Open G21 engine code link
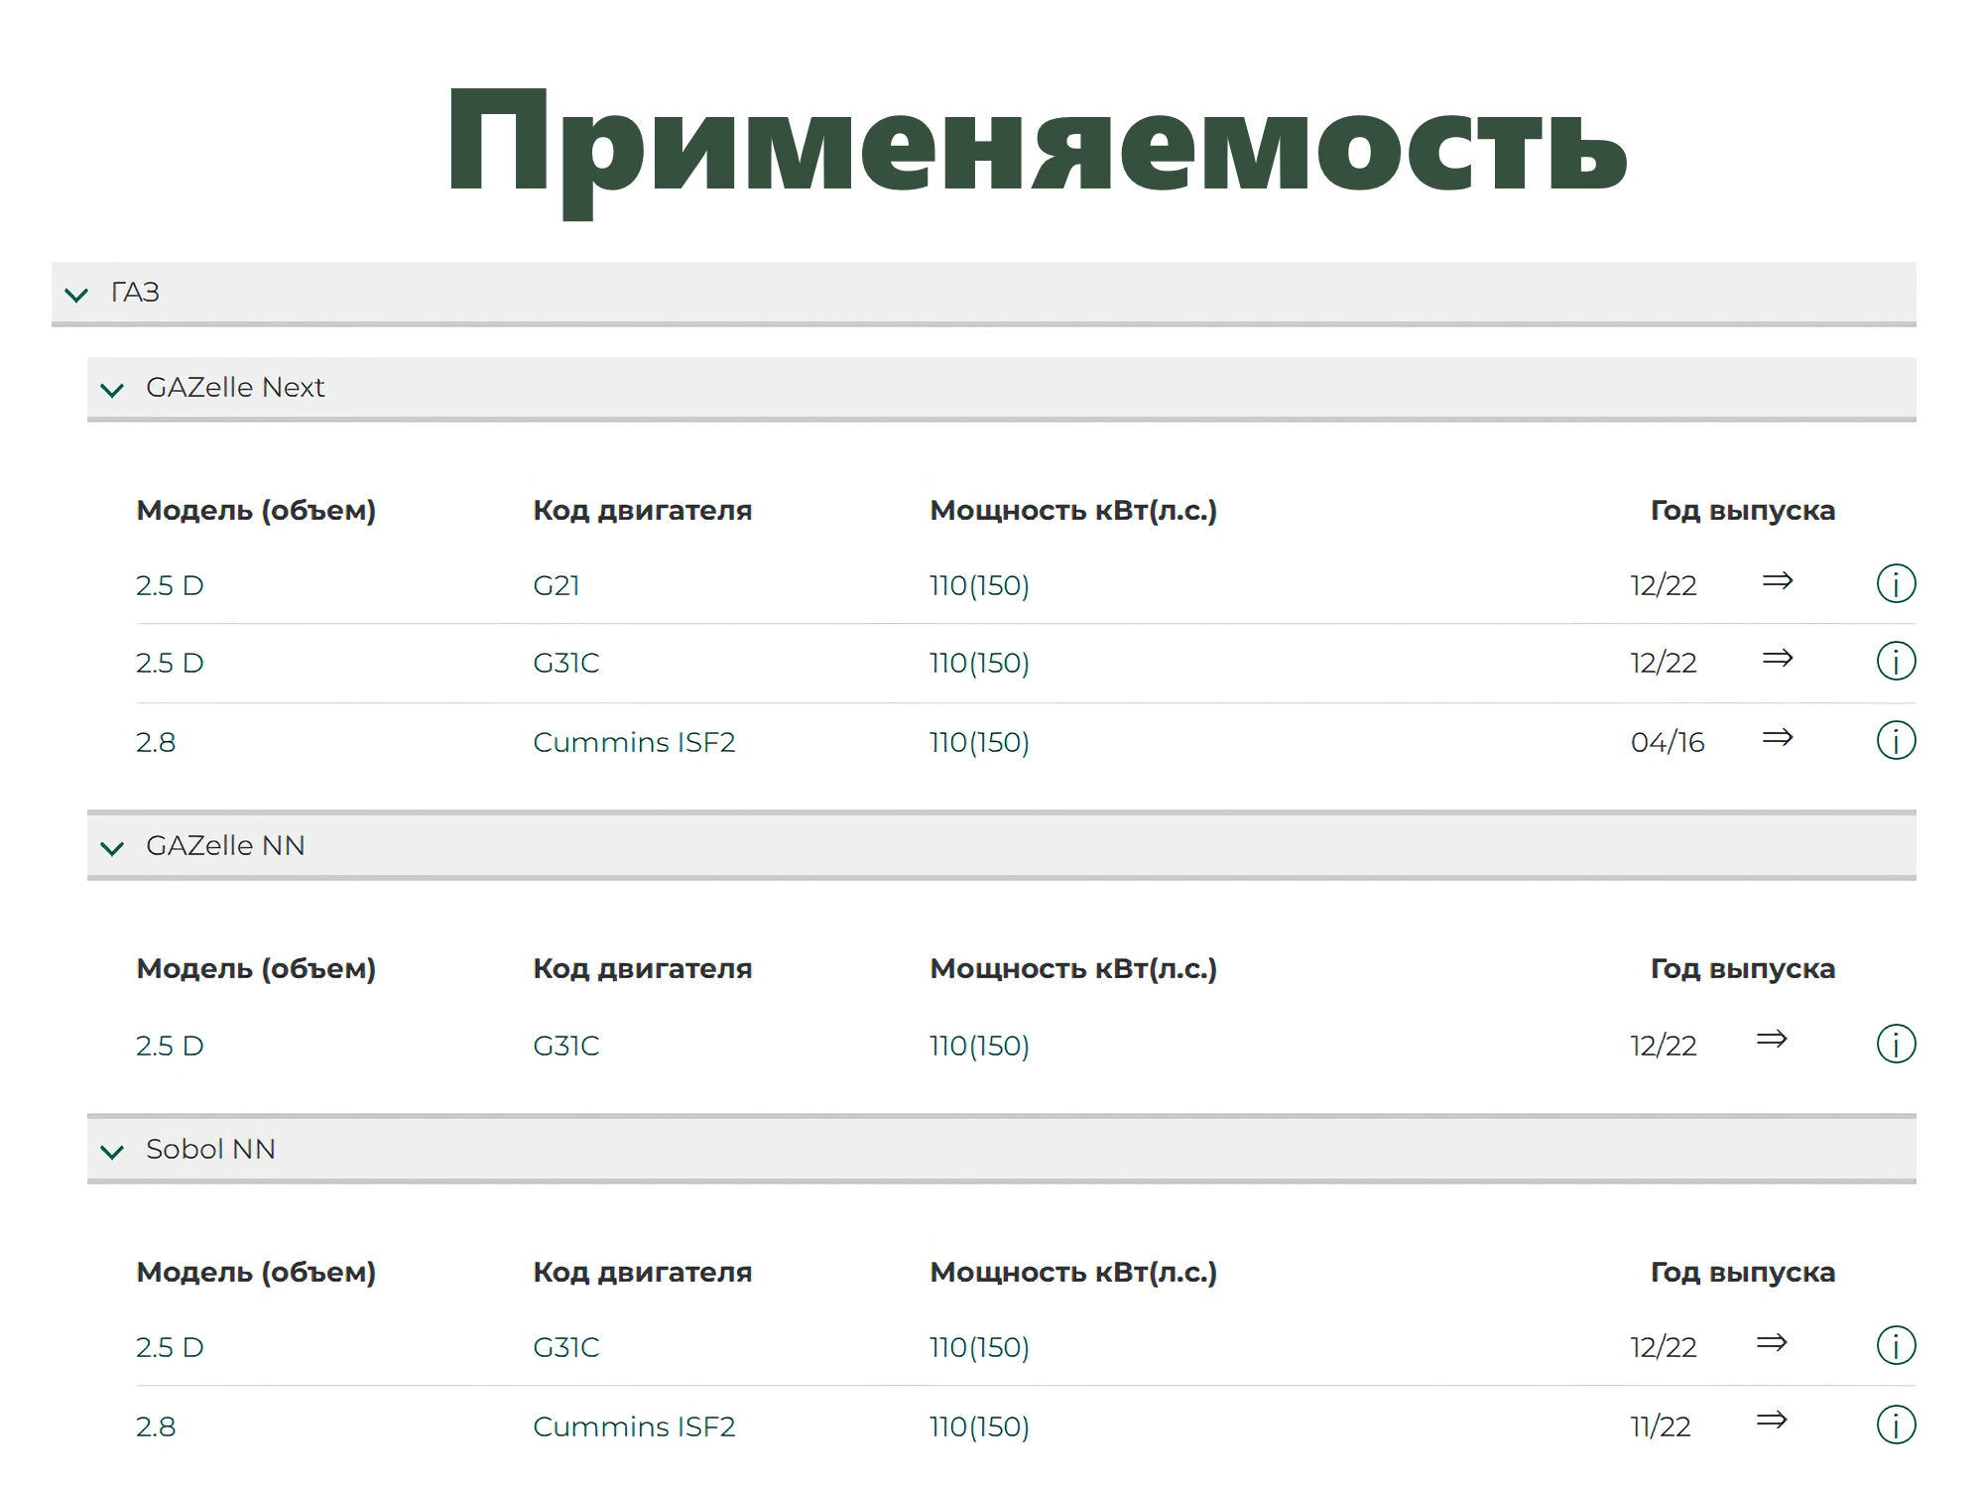This screenshot has width=1984, height=1488. click(x=557, y=585)
